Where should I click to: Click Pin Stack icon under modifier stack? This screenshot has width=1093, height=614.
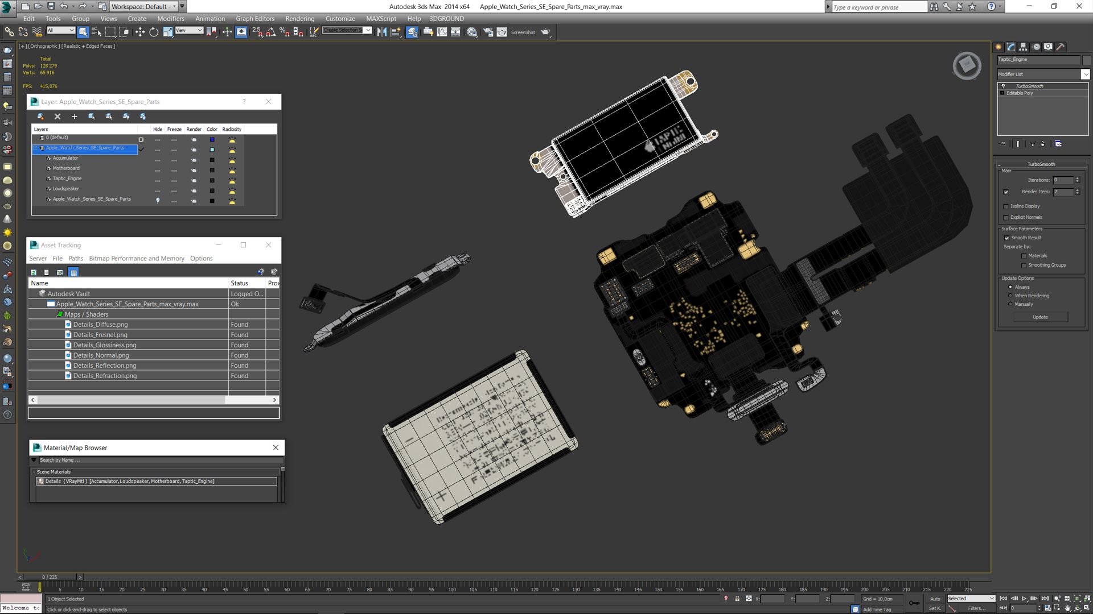1003,144
